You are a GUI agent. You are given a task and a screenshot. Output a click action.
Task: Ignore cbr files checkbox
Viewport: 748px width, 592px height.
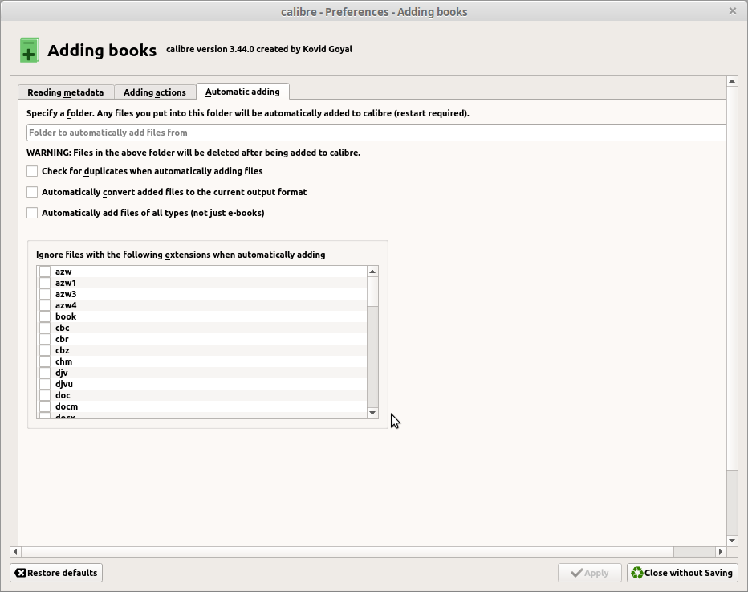coord(45,339)
